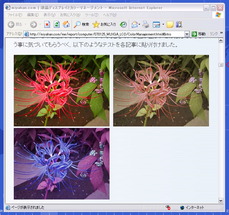This screenshot has height=215, width=229.
Task: Close the Internet Explorer window
Action: coord(220,8)
